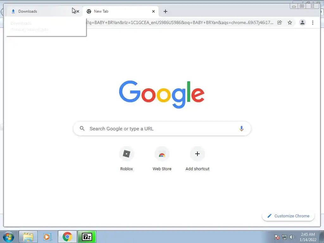Open the volume speaker tray icon

[x=292, y=237]
